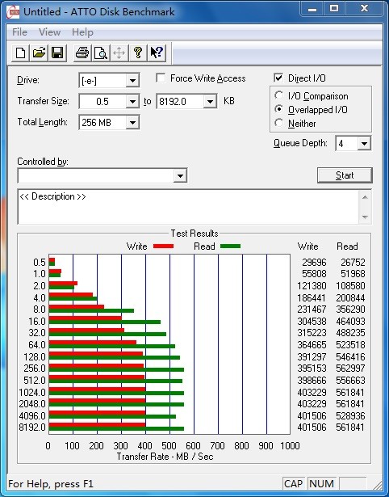
Task: Uncheck the Direct I/O checkbox
Action: click(x=278, y=78)
